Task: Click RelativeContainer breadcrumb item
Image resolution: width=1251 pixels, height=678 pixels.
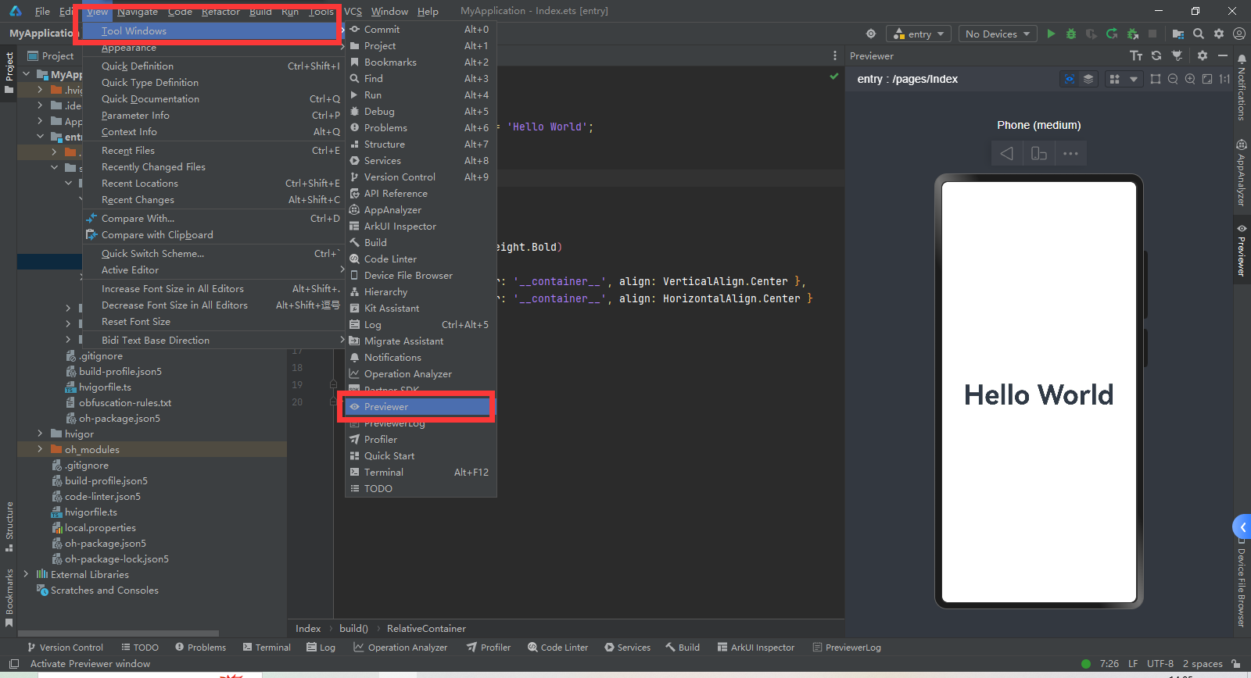Action: point(426,628)
